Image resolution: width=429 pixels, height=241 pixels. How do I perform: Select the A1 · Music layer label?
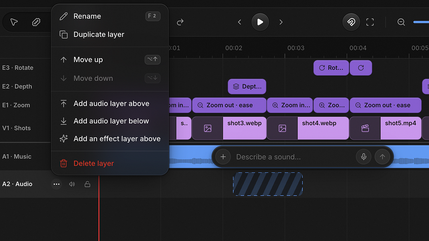pyautogui.click(x=17, y=157)
